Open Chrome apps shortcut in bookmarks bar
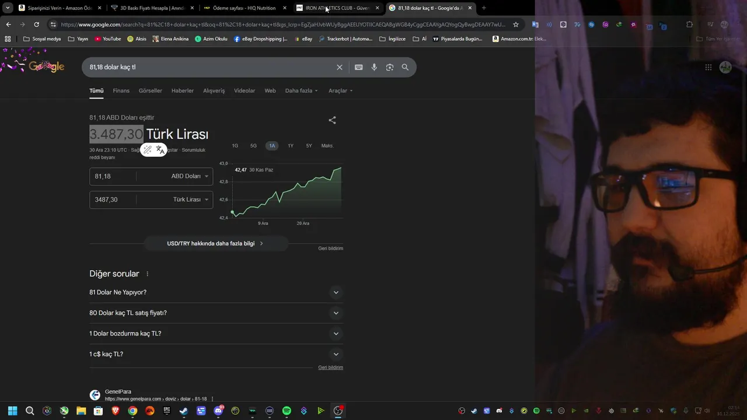The width and height of the screenshot is (747, 420). [8, 39]
